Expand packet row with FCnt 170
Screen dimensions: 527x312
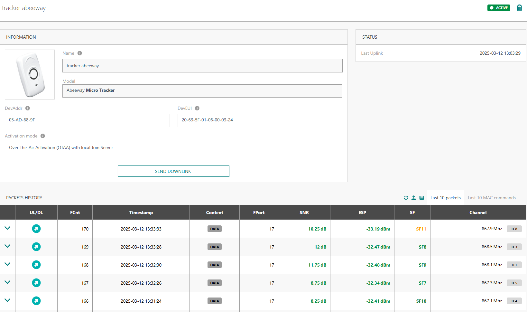click(7, 228)
